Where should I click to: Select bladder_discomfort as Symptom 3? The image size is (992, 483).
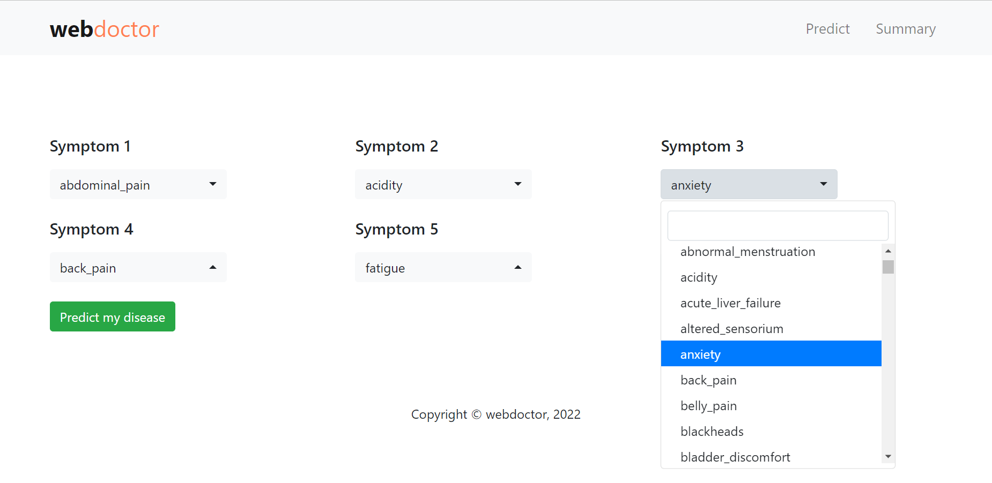pyautogui.click(x=735, y=457)
